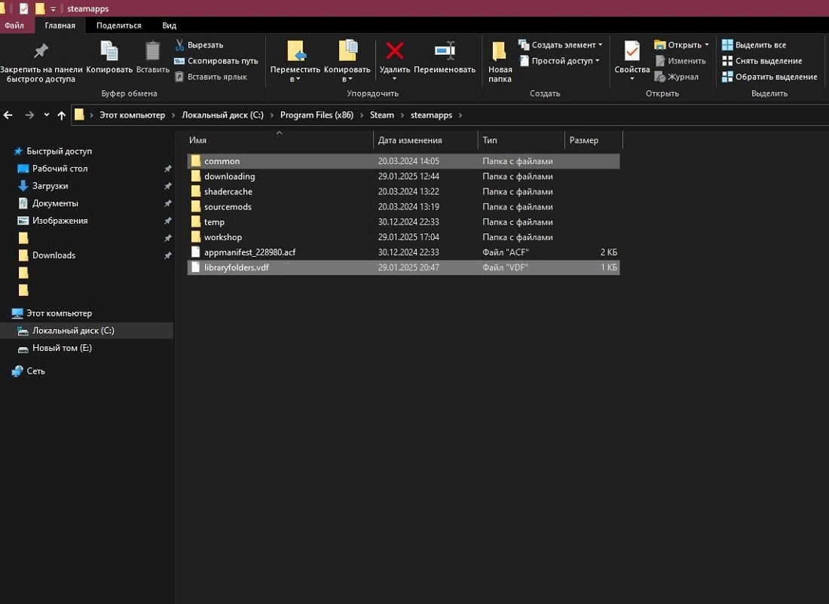Click title bar properties checkmark icon
Screen dimensions: 829x604
pyautogui.click(x=24, y=8)
